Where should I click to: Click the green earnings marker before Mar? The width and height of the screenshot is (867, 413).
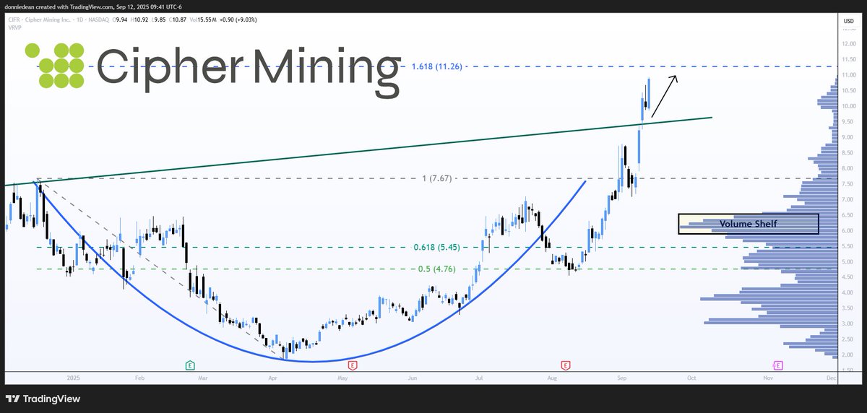(x=189, y=365)
